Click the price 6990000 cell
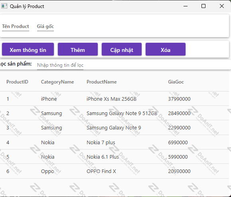 (178, 143)
